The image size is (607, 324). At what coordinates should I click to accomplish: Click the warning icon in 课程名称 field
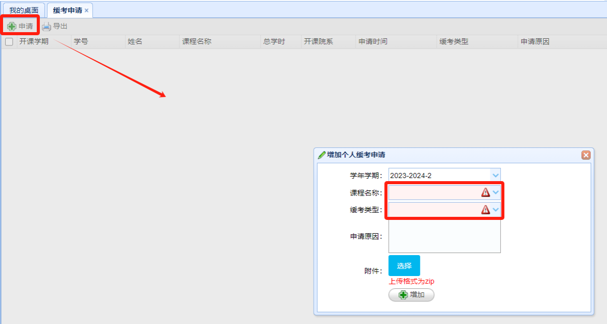click(485, 192)
